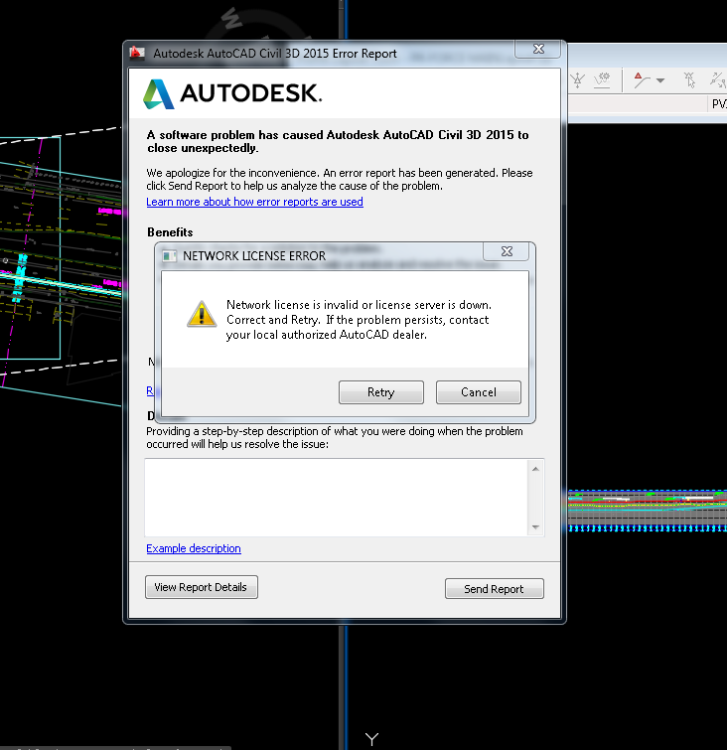Click the View Report Details button
Screen dimensions: 727x750
click(x=202, y=587)
